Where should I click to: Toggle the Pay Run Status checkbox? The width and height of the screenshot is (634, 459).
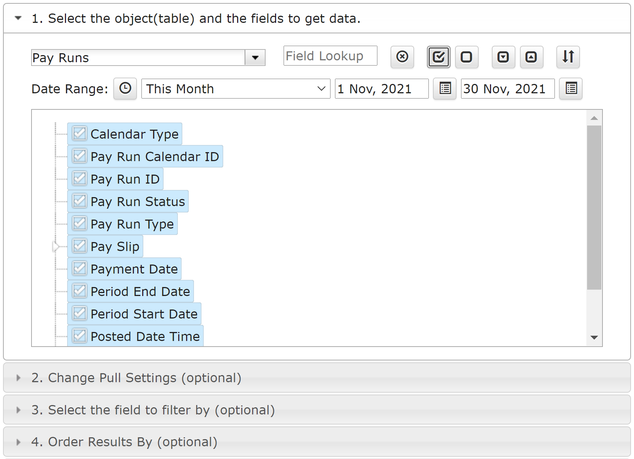point(80,201)
